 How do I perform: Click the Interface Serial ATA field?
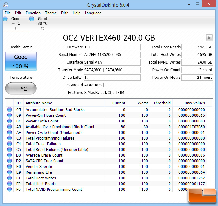click(112, 62)
